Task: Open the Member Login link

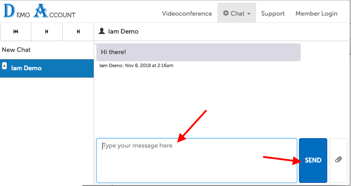Action: (x=316, y=13)
